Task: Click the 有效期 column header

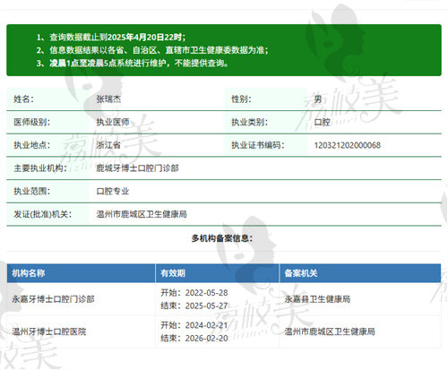Action: coord(173,273)
